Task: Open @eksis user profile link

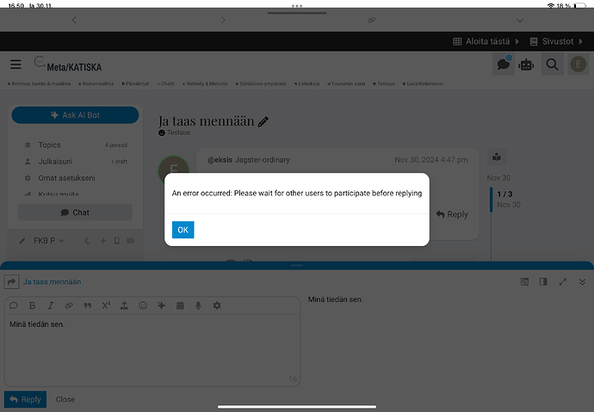Action: 220,160
